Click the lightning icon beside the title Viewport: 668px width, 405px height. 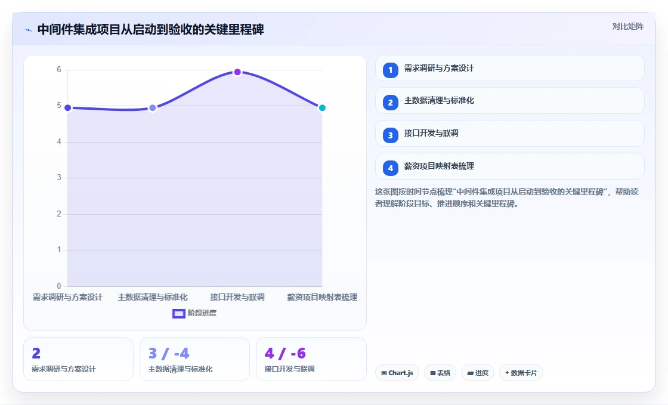29,30
